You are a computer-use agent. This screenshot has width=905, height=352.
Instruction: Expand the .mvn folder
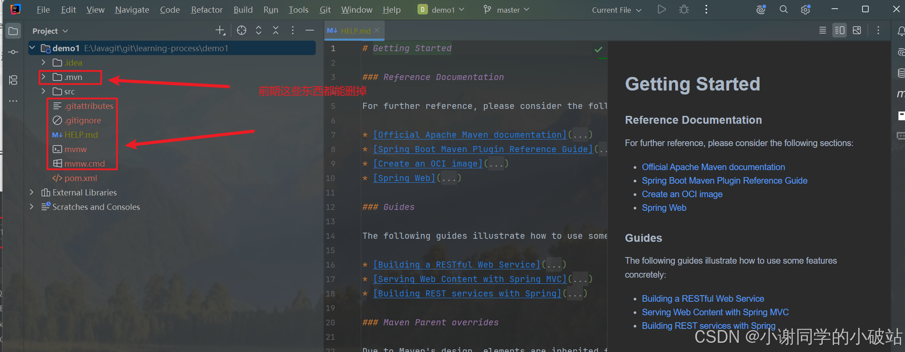point(43,77)
